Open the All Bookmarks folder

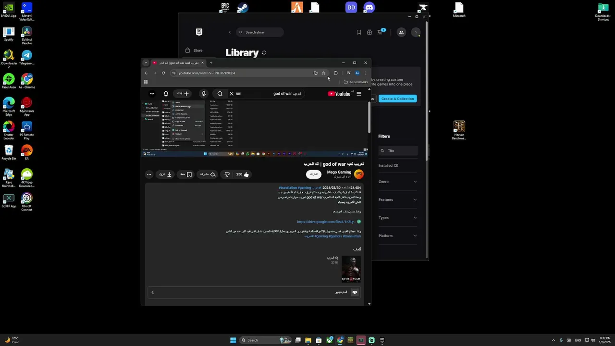356,82
